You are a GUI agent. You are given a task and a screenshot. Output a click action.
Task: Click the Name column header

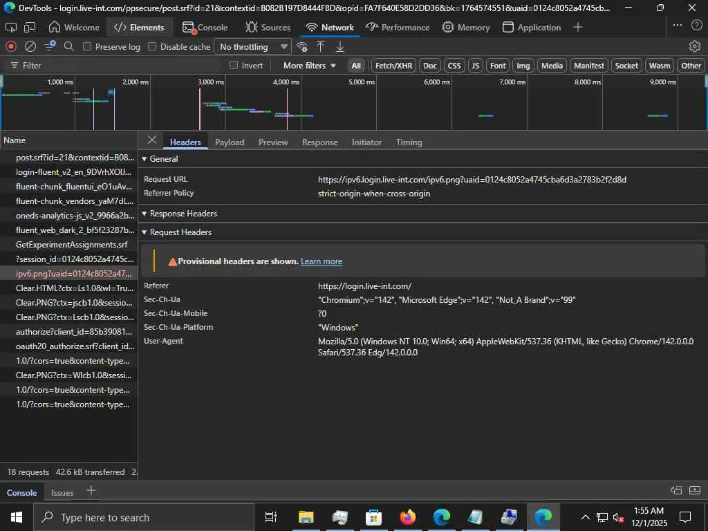(x=68, y=140)
